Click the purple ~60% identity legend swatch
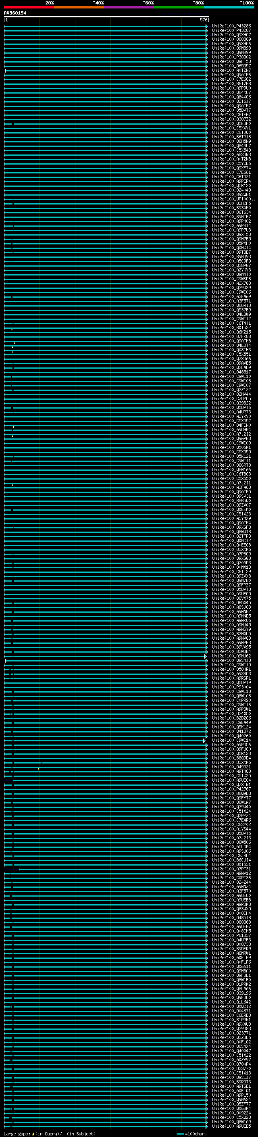This screenshot has width=258, height=1137. 129,7
